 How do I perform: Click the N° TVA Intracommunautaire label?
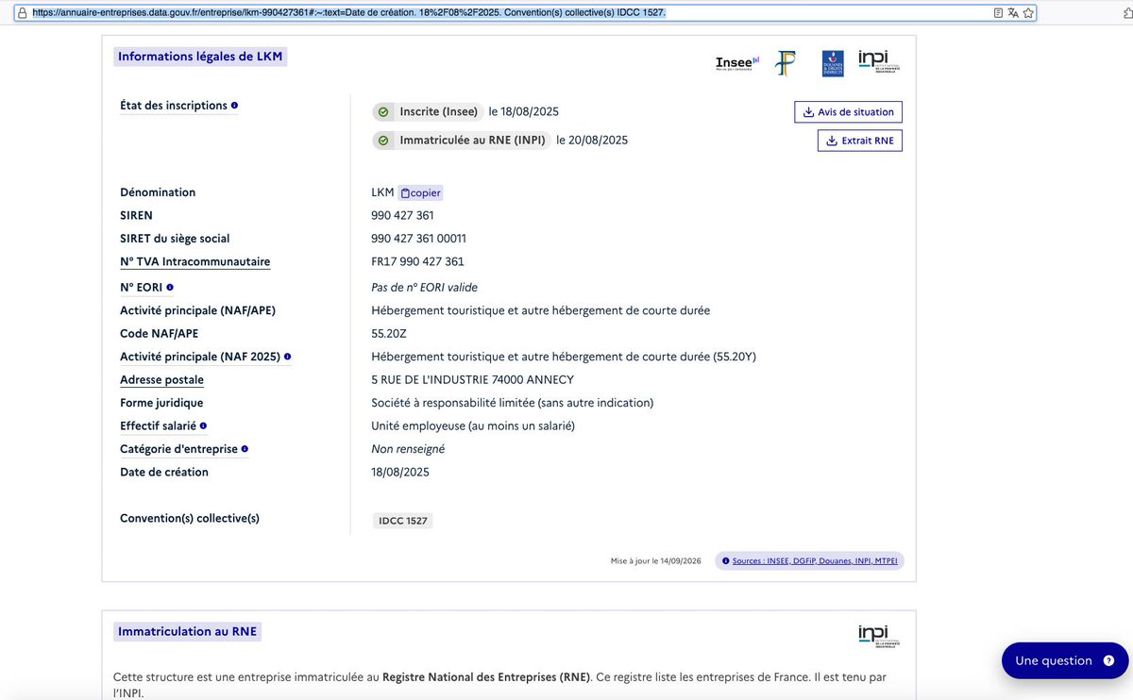[195, 261]
